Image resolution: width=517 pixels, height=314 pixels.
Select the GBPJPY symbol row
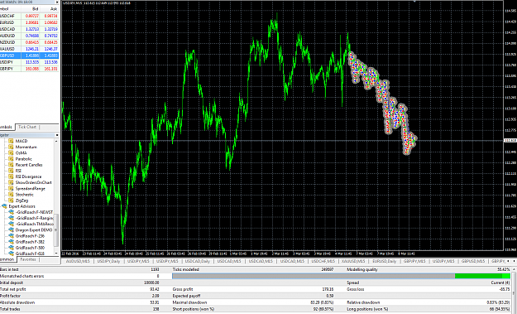tap(29, 69)
